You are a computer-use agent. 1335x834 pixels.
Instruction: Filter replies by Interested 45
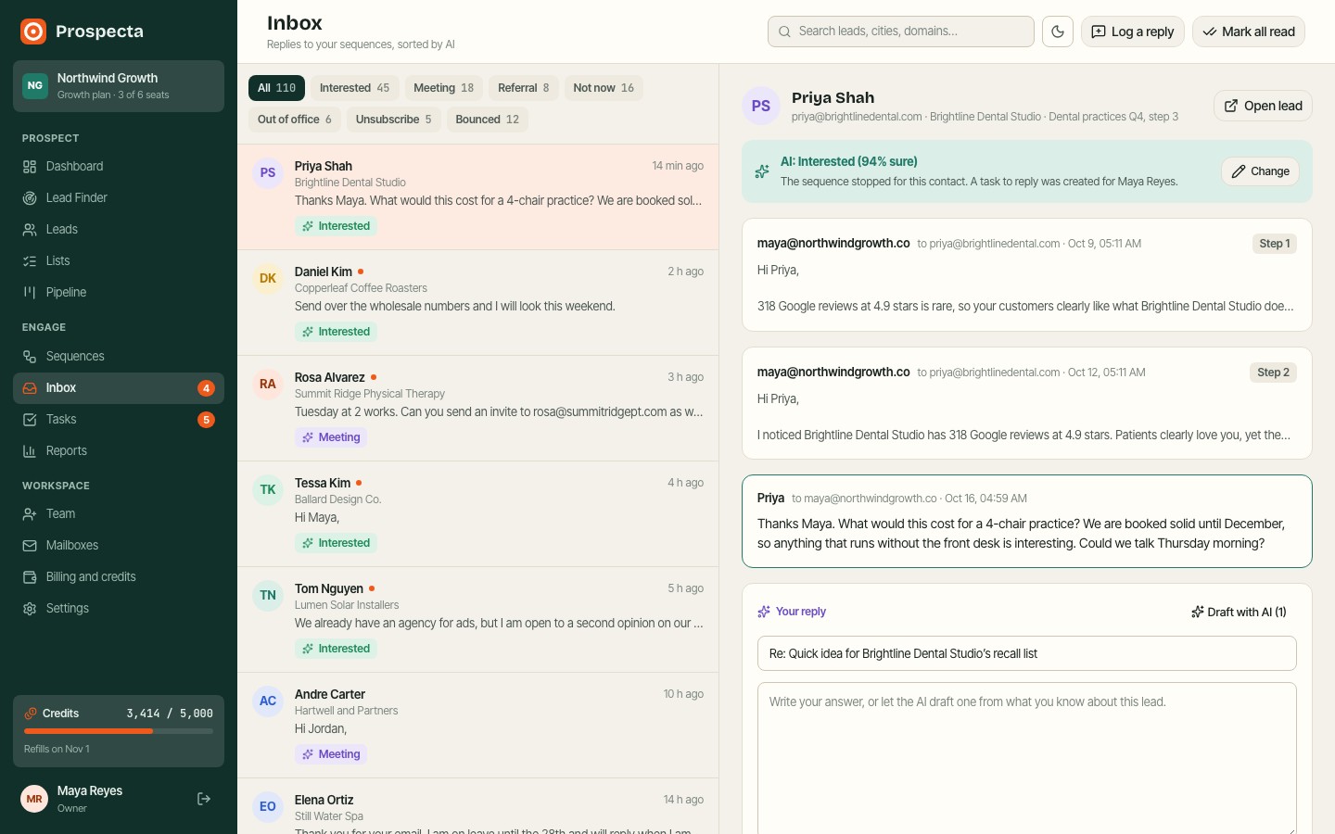tap(355, 88)
